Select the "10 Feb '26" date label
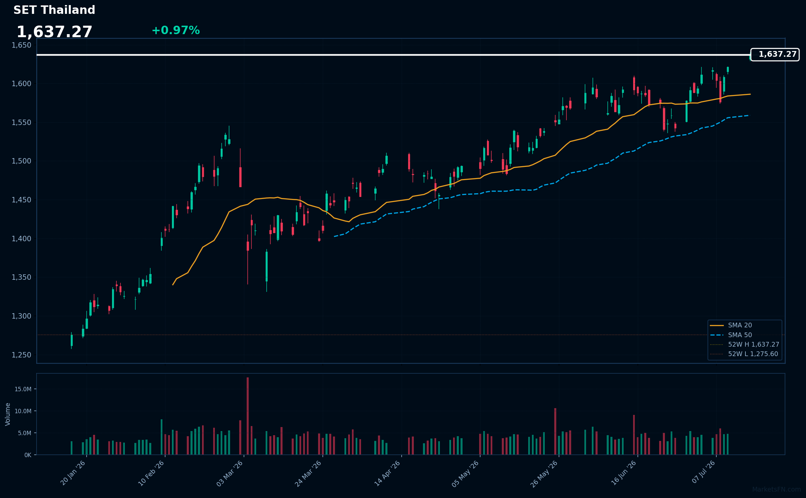Viewport: 806px width, 498px height. pos(151,473)
